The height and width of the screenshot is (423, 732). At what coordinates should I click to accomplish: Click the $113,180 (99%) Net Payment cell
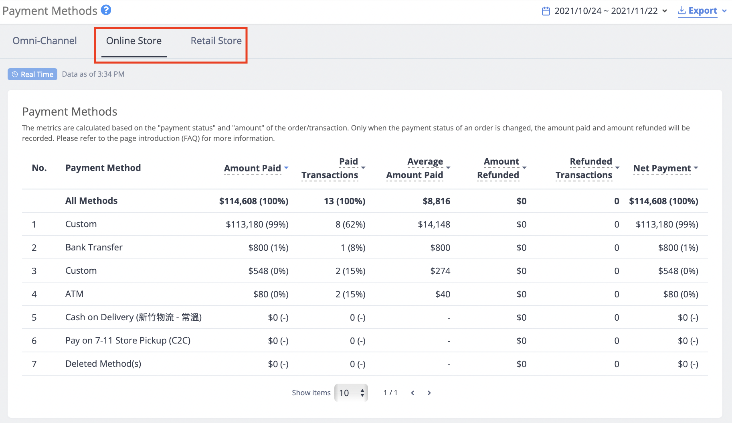667,224
